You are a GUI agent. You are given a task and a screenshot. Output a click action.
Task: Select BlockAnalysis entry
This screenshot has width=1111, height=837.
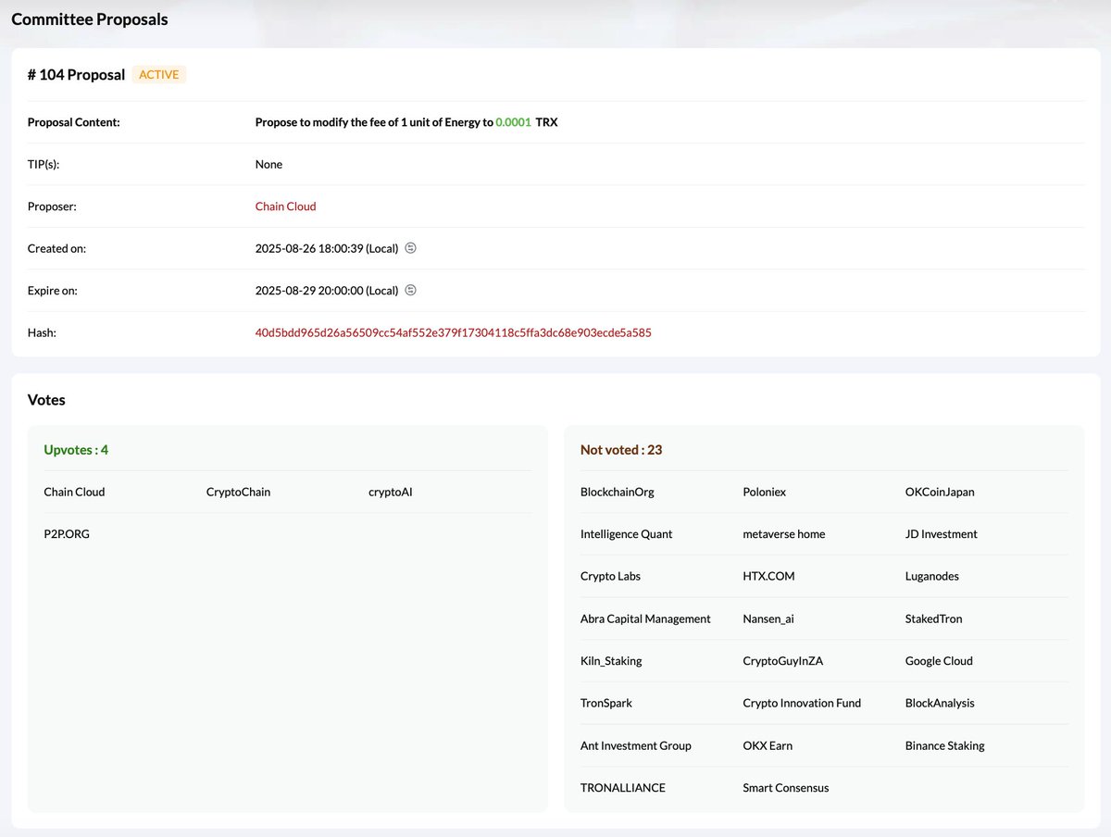click(940, 703)
